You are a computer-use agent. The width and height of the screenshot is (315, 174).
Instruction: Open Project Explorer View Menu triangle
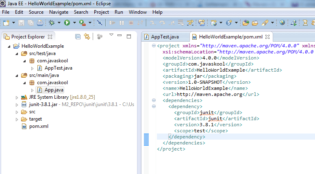click(111, 35)
